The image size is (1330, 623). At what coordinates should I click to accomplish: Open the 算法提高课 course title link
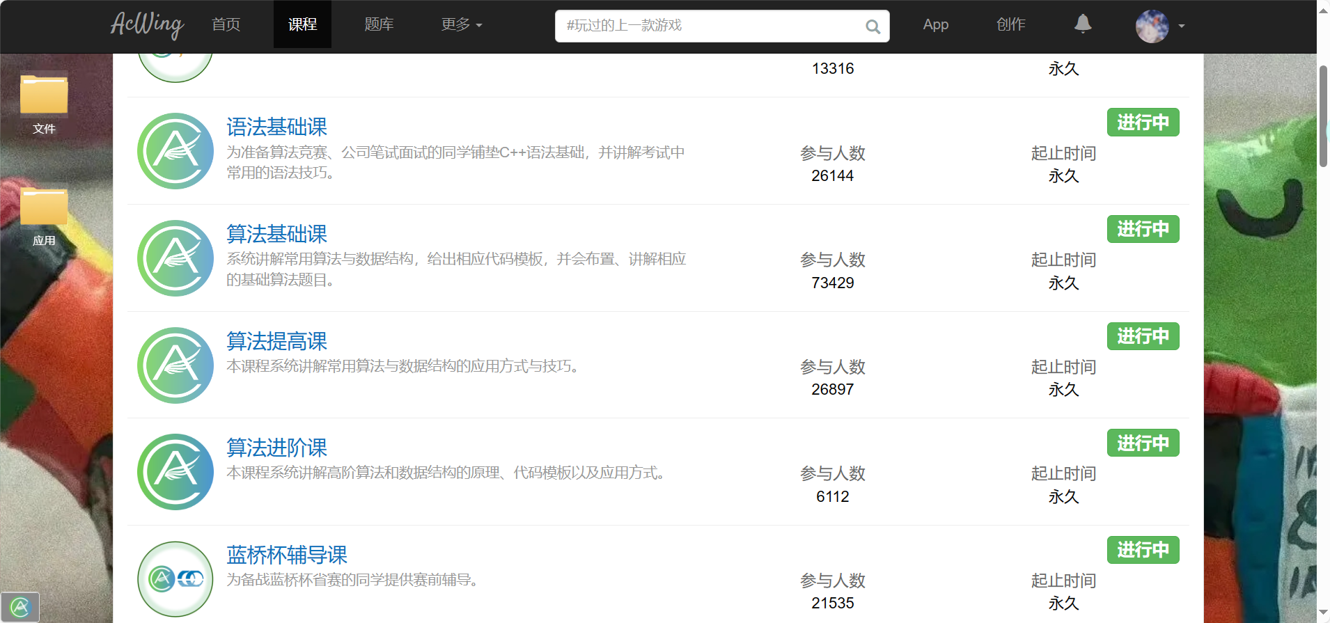[x=277, y=341]
